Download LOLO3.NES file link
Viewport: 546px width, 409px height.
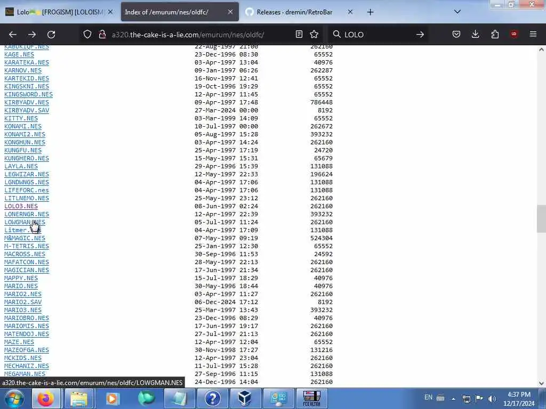pos(21,206)
